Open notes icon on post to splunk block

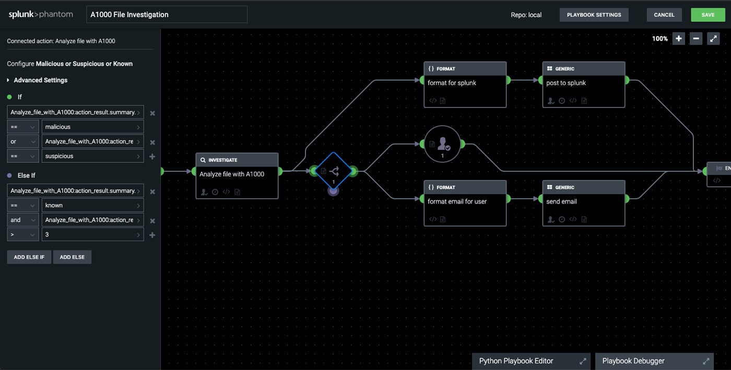pyautogui.click(x=584, y=101)
